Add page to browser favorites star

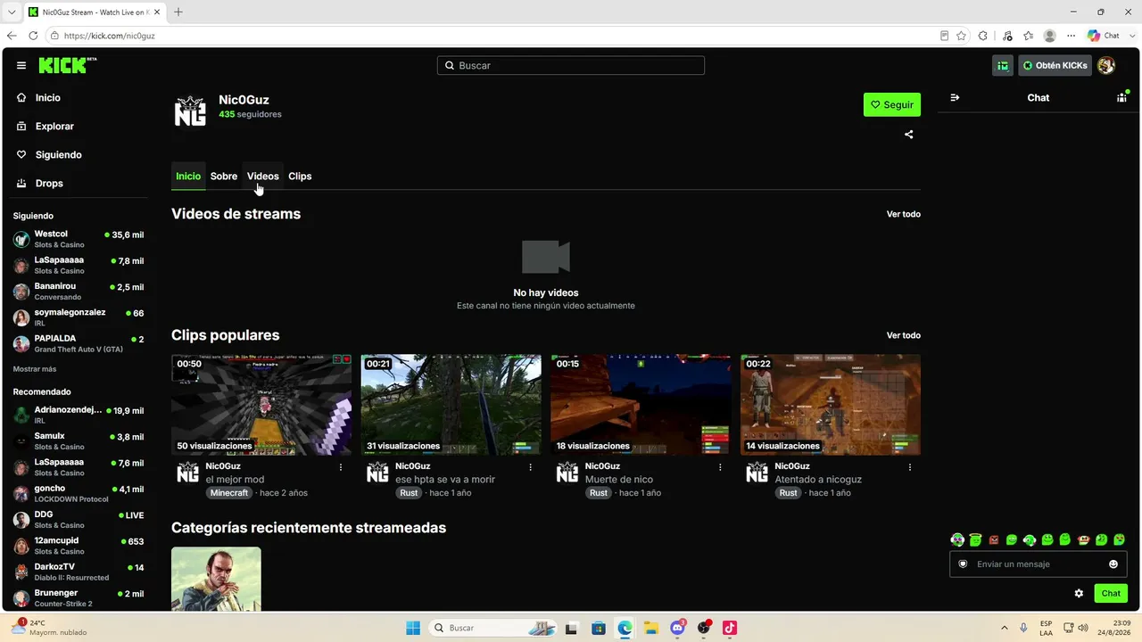point(961,36)
